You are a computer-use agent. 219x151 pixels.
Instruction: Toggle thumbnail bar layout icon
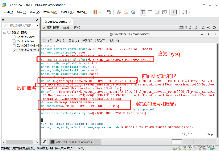[150, 12]
